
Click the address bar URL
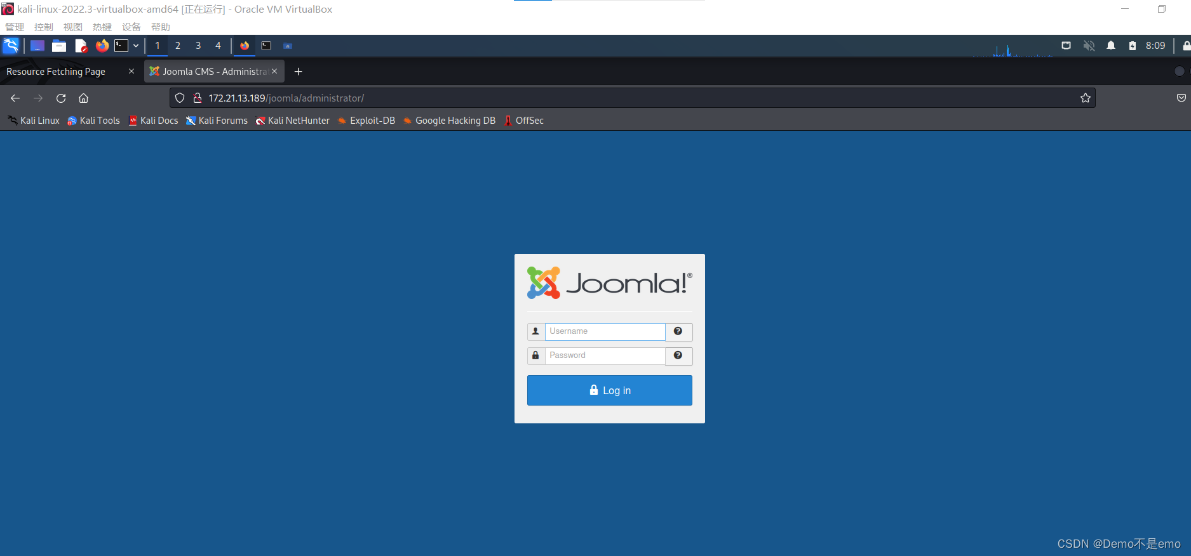[x=286, y=98]
